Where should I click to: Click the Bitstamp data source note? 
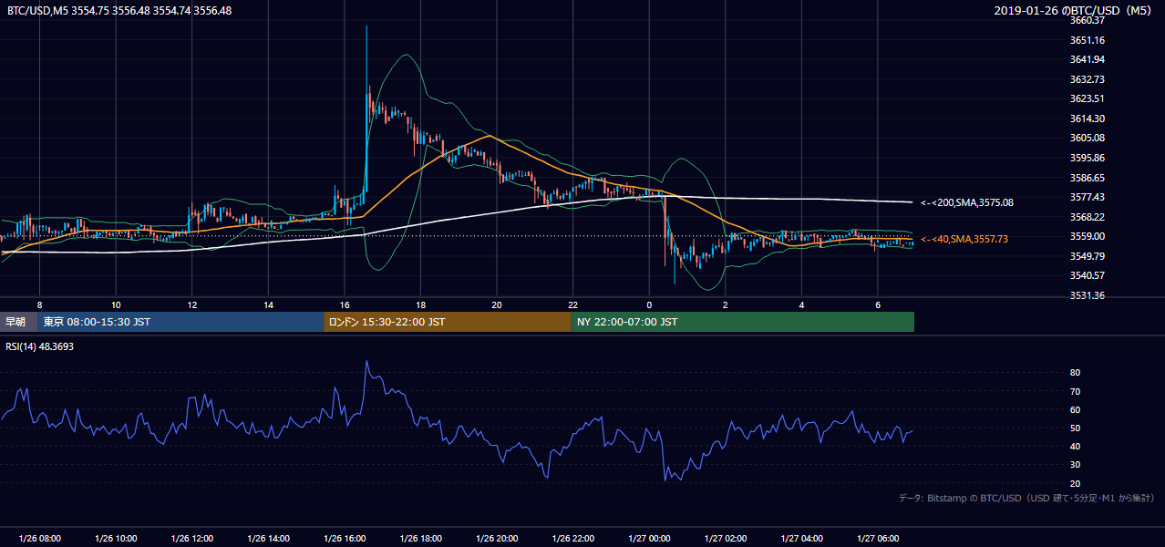pos(1026,498)
